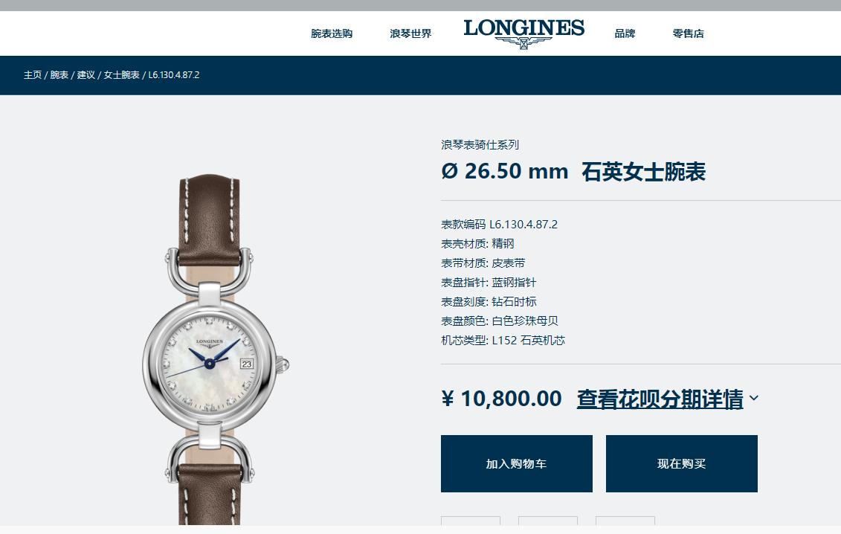Click the 加入购物车 button

click(x=517, y=463)
